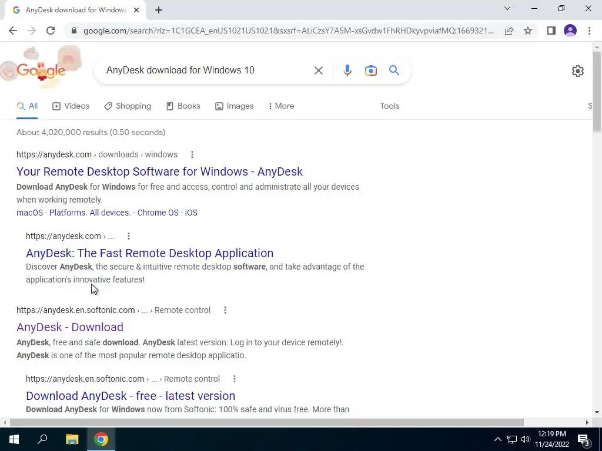Viewport: 602px width, 451px height.
Task: Follow the macOS sitelink
Action: pyautogui.click(x=29, y=213)
